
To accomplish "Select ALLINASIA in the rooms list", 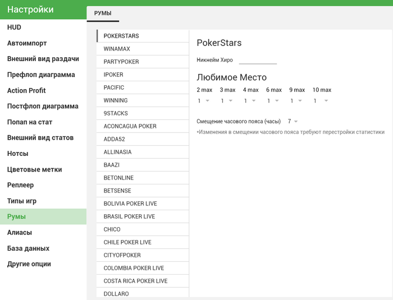I will [x=143, y=152].
